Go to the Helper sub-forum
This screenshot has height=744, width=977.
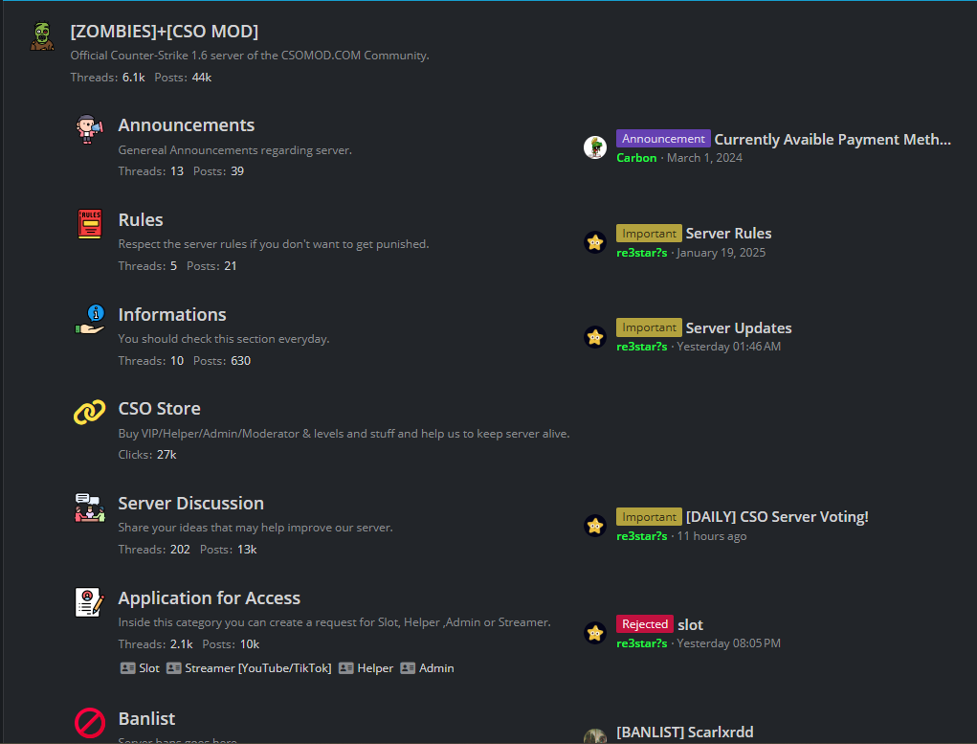(374, 668)
